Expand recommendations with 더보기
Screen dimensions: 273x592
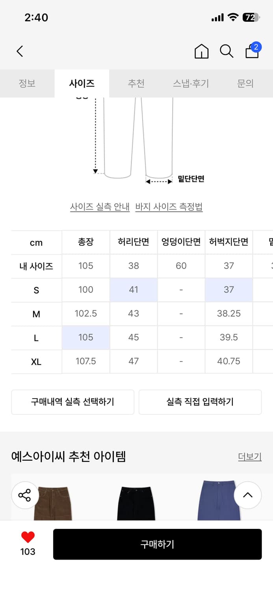coord(250,457)
